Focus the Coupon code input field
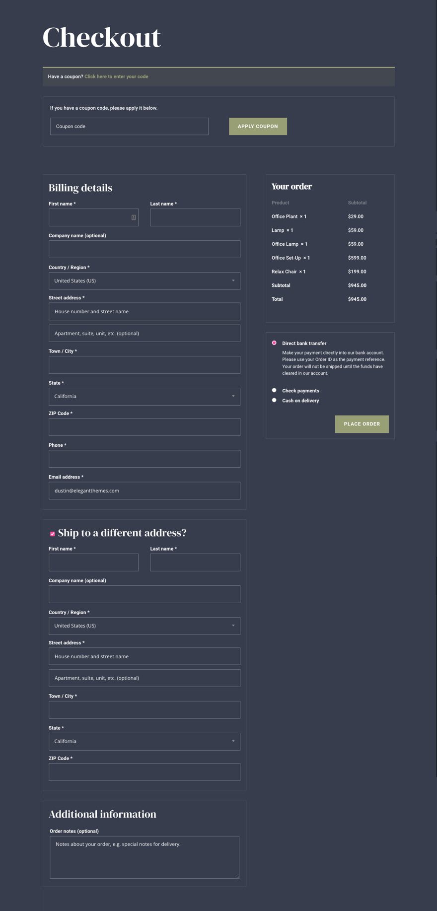The image size is (437, 911). [x=129, y=127]
